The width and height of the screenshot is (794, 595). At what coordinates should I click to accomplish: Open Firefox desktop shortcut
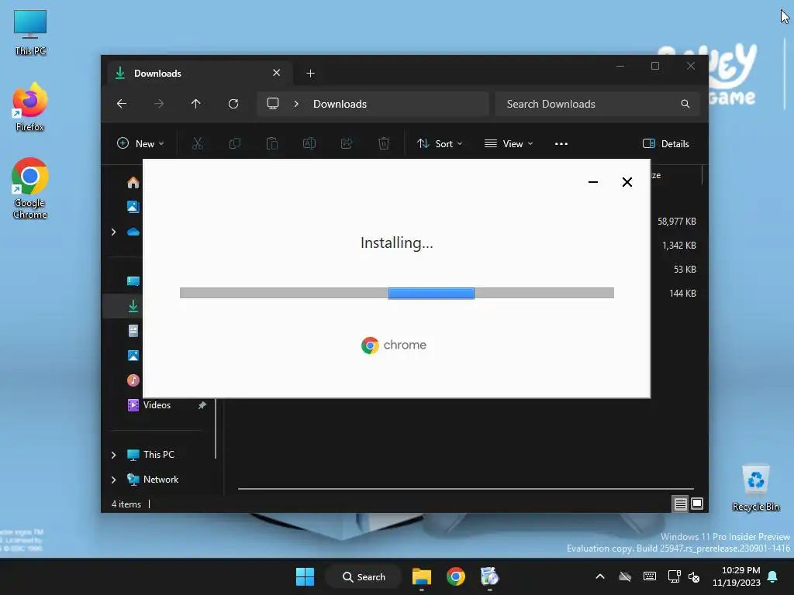(30, 107)
